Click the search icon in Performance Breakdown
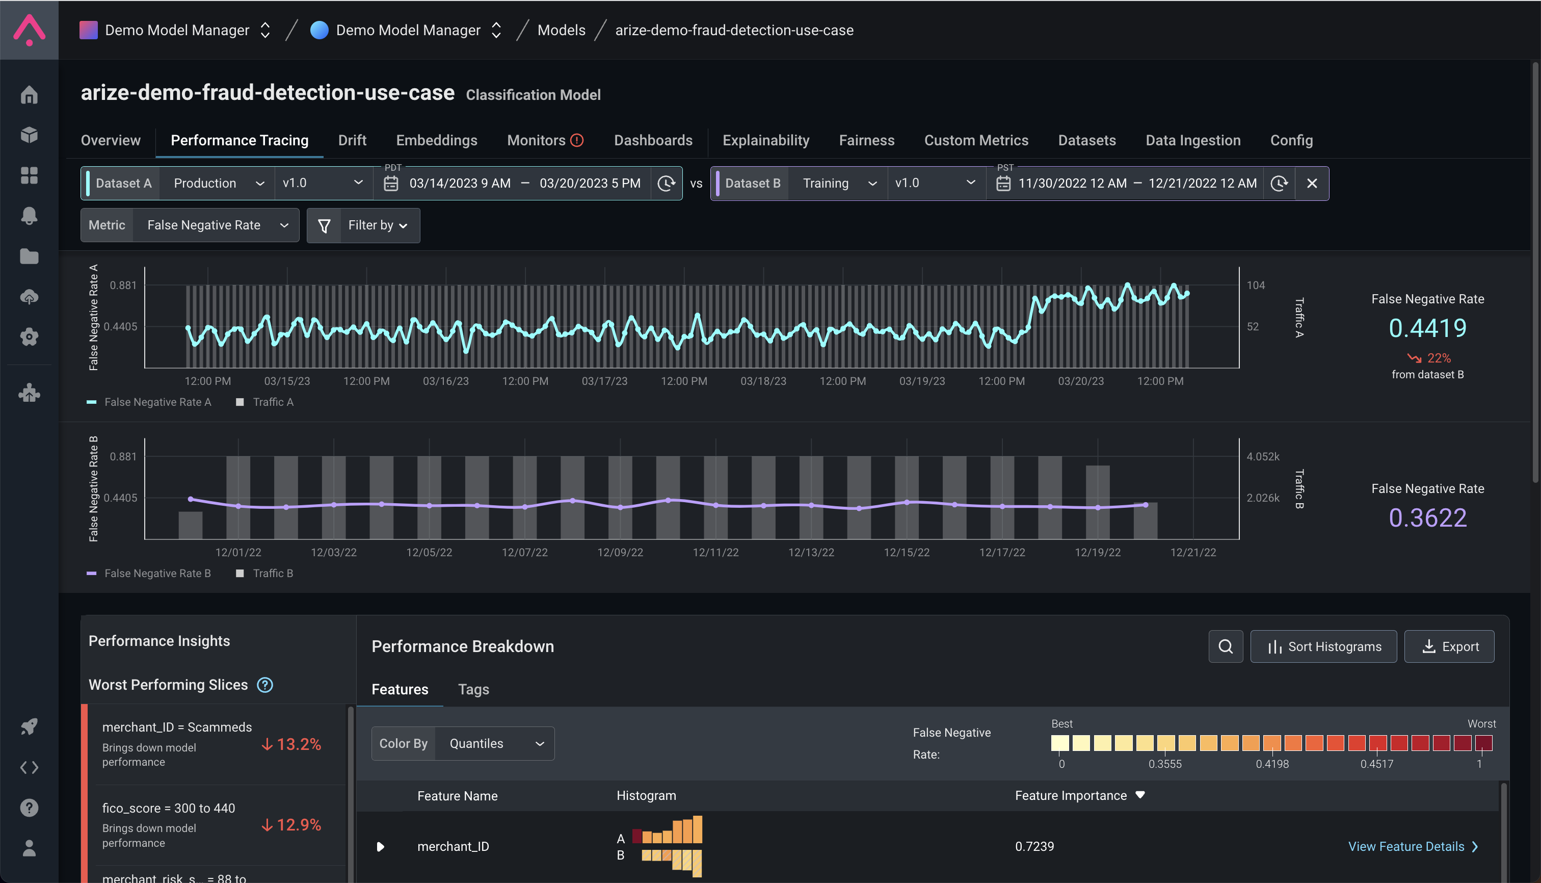 coord(1225,646)
